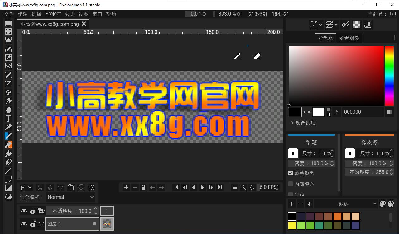This screenshot has height=234, width=399.
Task: Select the Text tool
Action: click(x=8, y=119)
